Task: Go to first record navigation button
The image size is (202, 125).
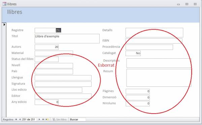Action: tap(16, 119)
